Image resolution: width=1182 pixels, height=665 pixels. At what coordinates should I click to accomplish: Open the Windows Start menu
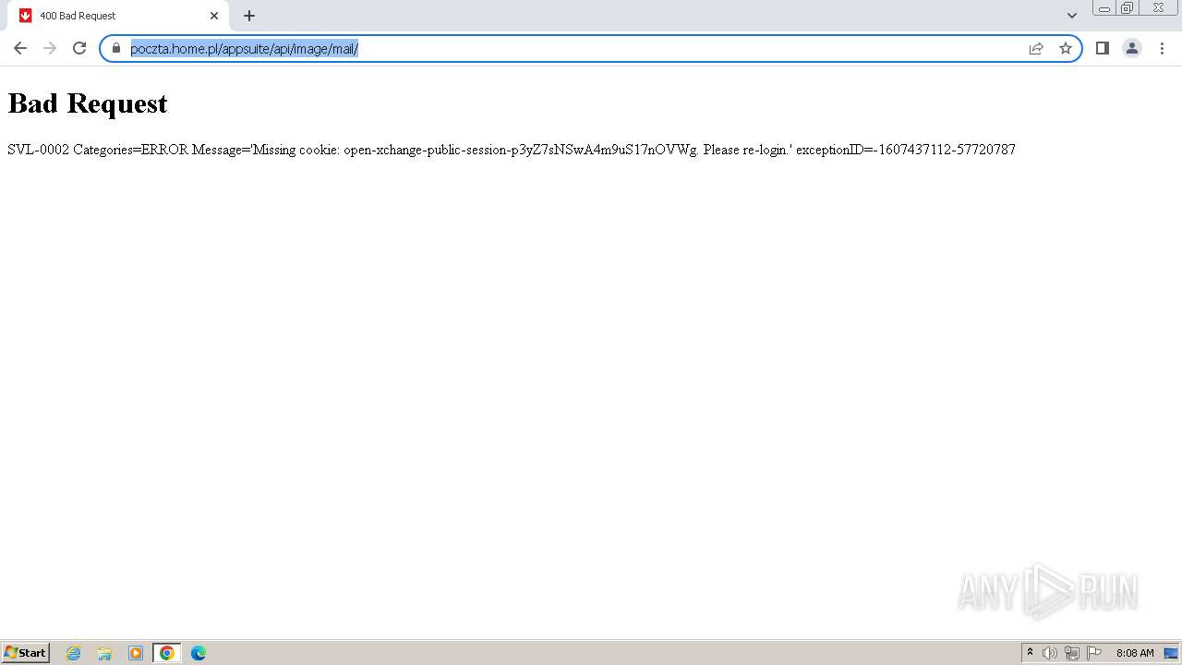[26, 653]
